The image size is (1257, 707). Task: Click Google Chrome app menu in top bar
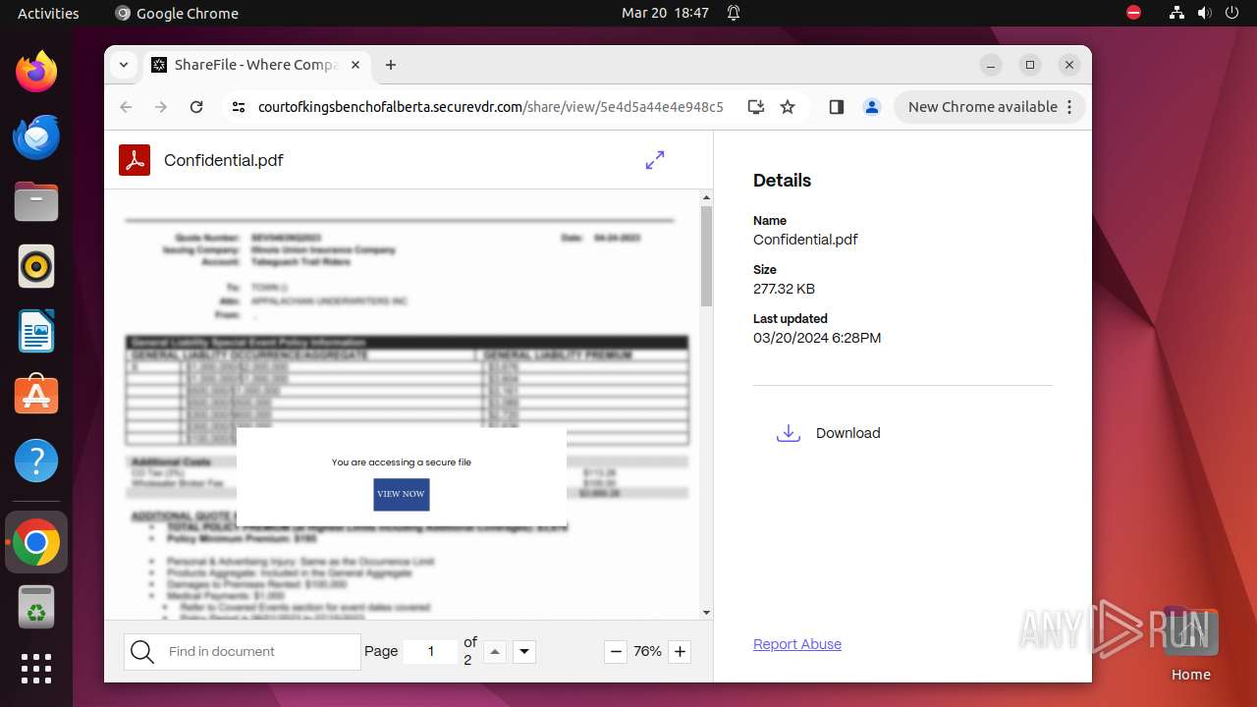tap(177, 13)
